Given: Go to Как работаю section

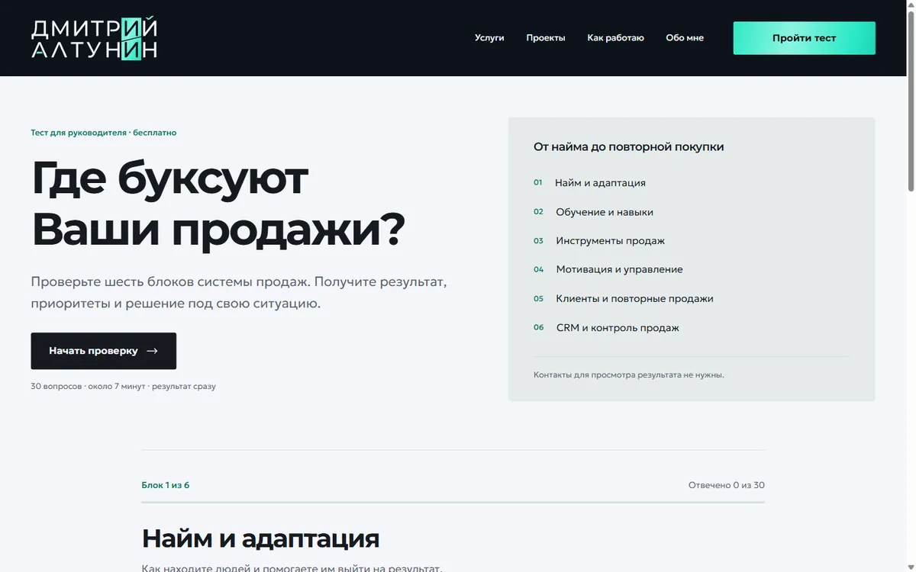Looking at the screenshot, I should [615, 38].
